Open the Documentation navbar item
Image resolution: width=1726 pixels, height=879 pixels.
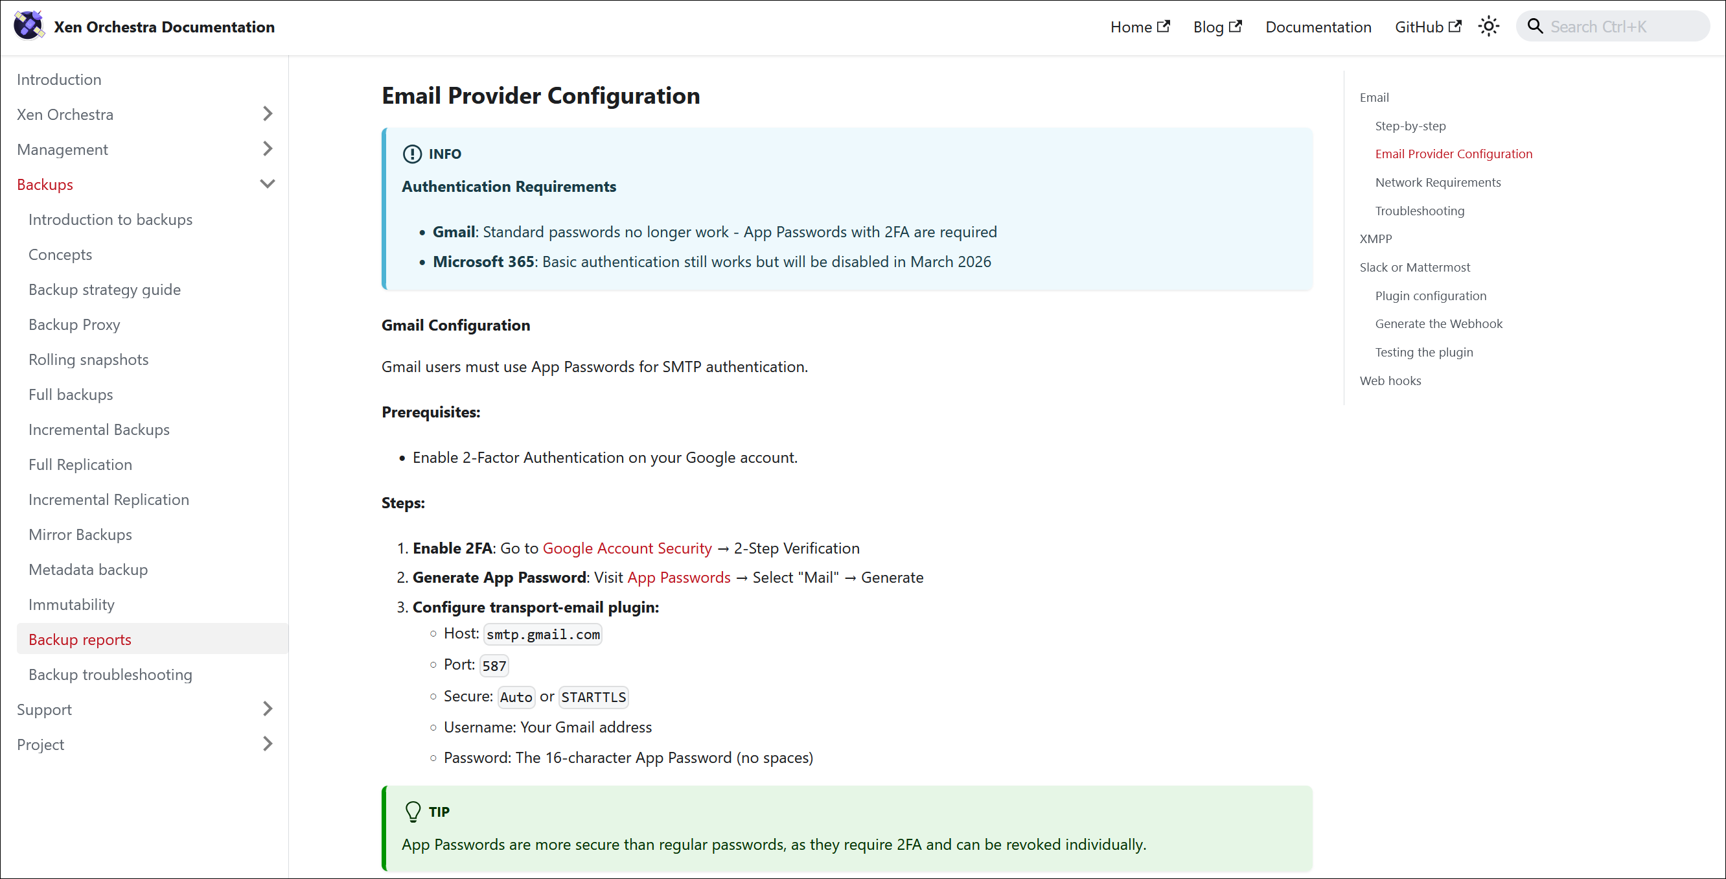click(1318, 27)
